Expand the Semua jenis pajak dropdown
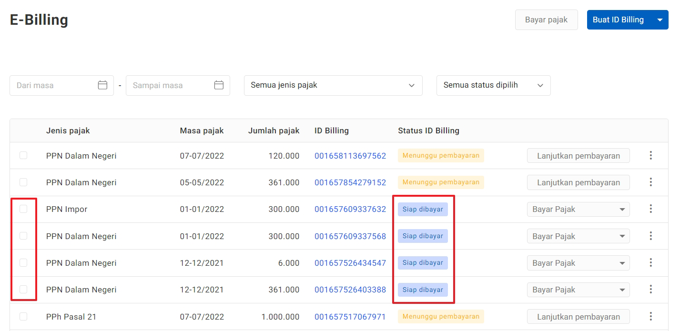This screenshot has width=680, height=331. [333, 85]
